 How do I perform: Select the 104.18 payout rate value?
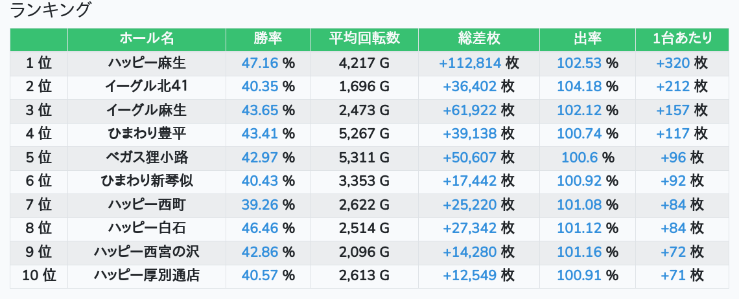point(579,86)
